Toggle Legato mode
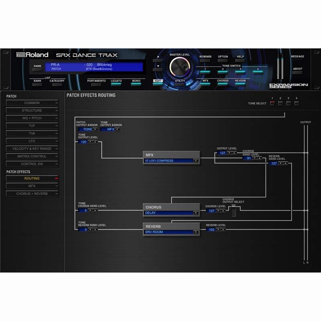The height and width of the screenshot is (321, 321). coord(116,84)
